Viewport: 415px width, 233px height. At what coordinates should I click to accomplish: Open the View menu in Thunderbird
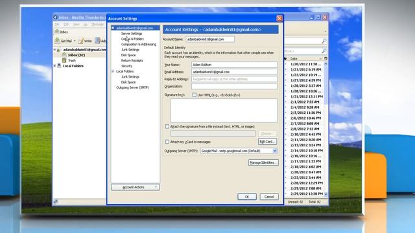[x=77, y=25]
